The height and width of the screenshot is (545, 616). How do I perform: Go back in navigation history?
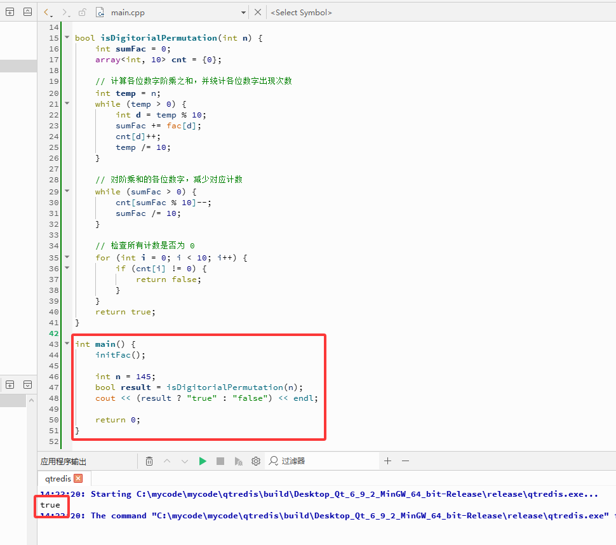46,13
